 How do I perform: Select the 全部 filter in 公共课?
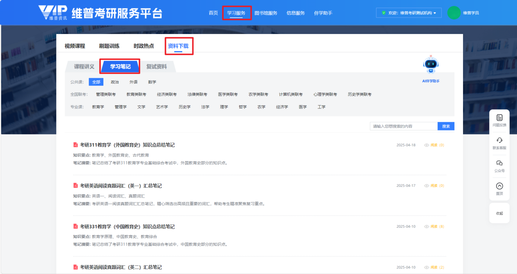click(96, 82)
